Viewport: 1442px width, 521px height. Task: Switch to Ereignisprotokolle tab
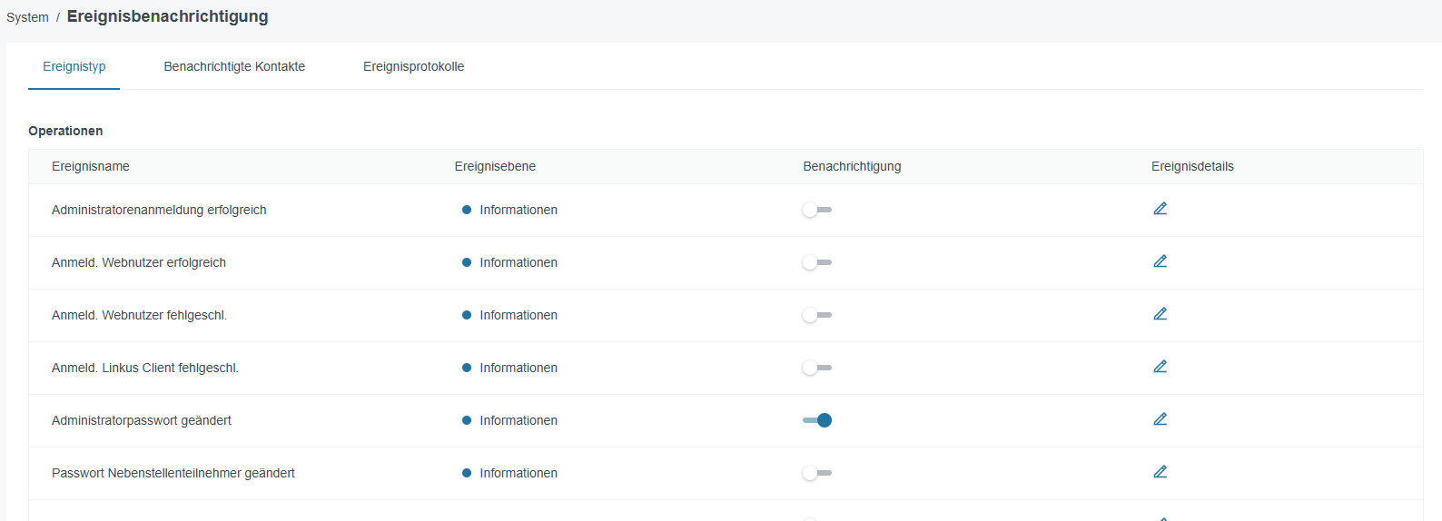click(413, 66)
